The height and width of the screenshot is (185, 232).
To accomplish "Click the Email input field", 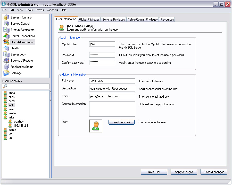I will tap(112, 97).
